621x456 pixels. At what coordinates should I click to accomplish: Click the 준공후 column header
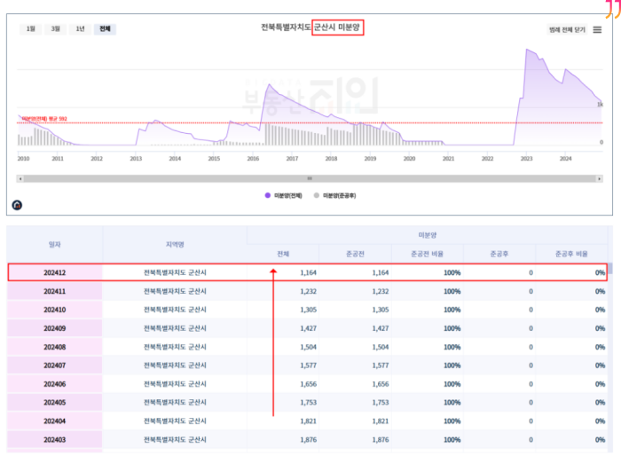click(x=499, y=254)
